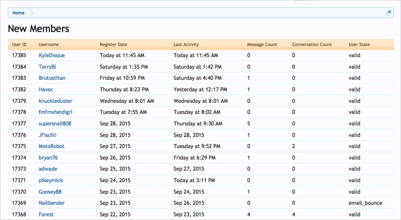Go to Home breadcrumb
401x220 pixels.
19,13
